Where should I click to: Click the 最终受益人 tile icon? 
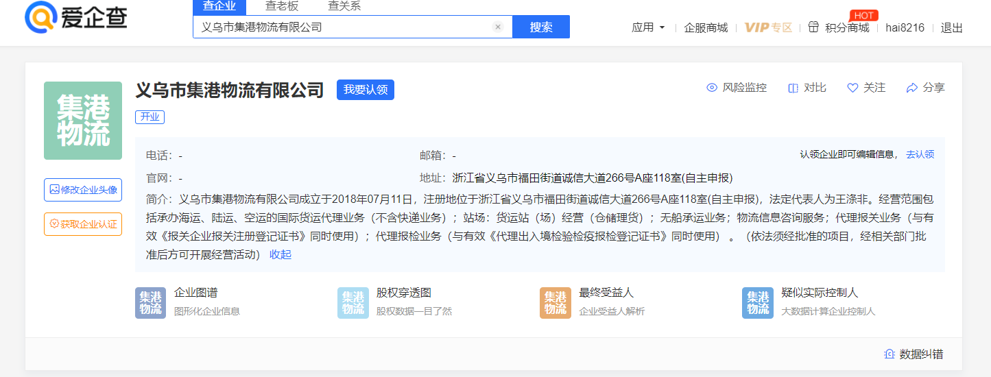[556, 303]
